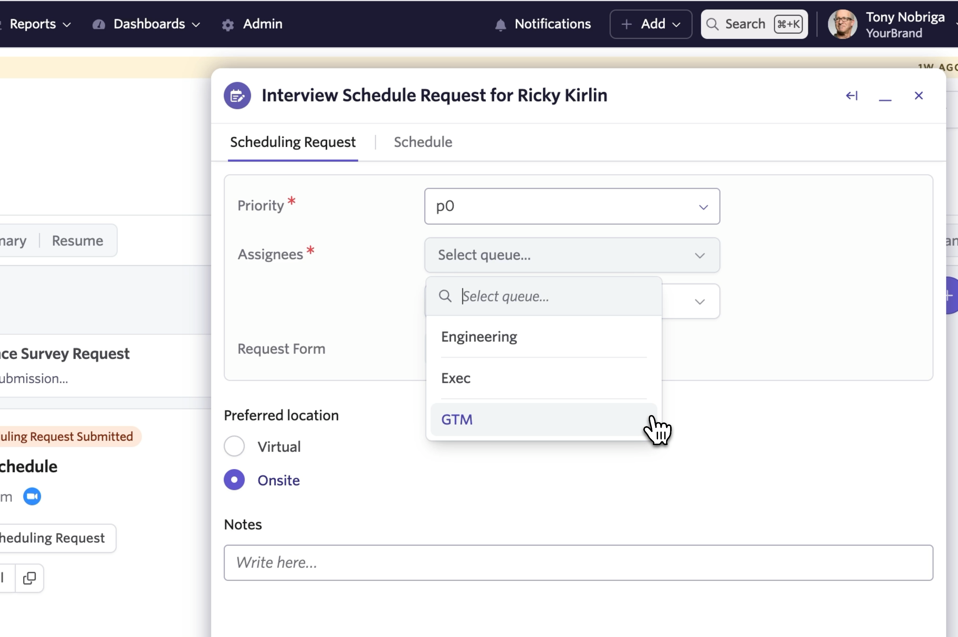Go to the Admin section
The width and height of the screenshot is (958, 637).
tap(262, 24)
